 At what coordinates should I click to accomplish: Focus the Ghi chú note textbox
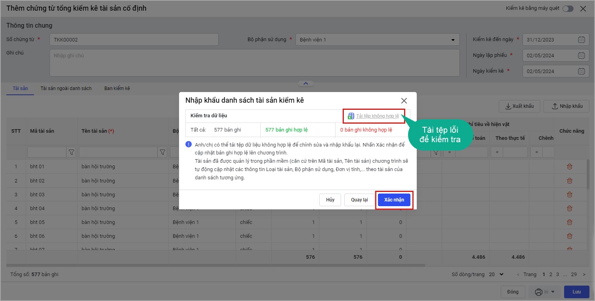coord(254,62)
